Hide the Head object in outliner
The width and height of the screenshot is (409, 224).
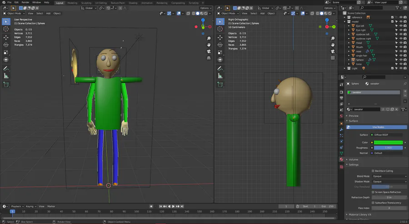tap(400, 43)
